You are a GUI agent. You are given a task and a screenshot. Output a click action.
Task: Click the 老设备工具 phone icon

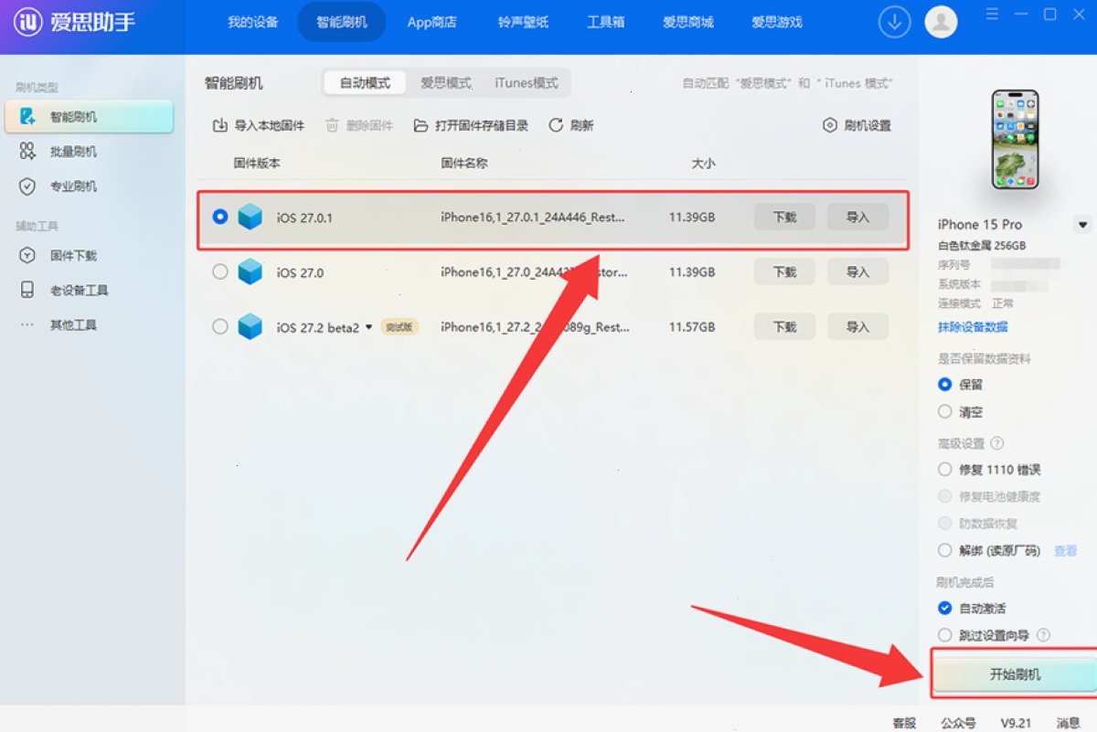point(27,290)
